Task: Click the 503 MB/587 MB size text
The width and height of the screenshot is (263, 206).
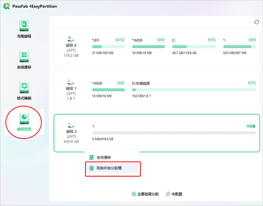Action: pyautogui.click(x=235, y=53)
